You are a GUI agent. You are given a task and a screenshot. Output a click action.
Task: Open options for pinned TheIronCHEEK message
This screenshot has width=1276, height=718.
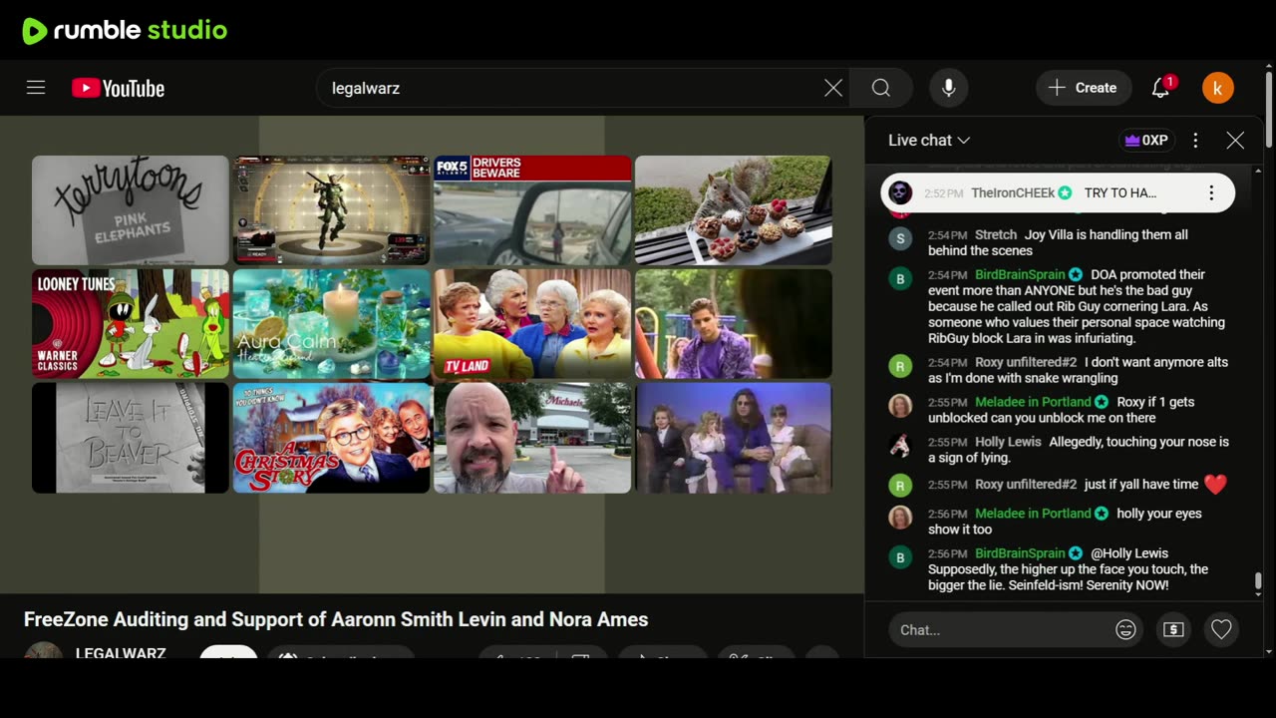(1211, 193)
